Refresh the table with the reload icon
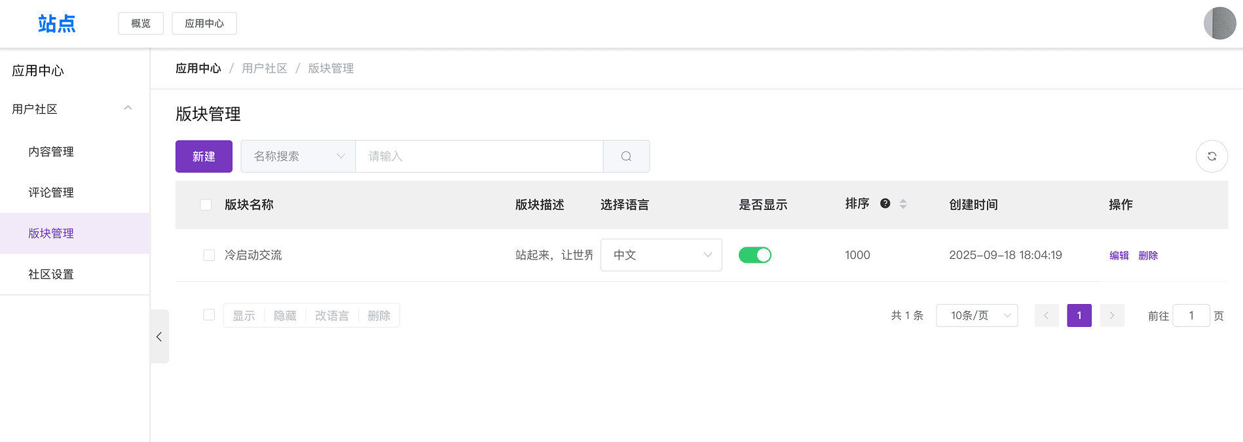Viewport: 1243px width, 442px height. 1212,156
